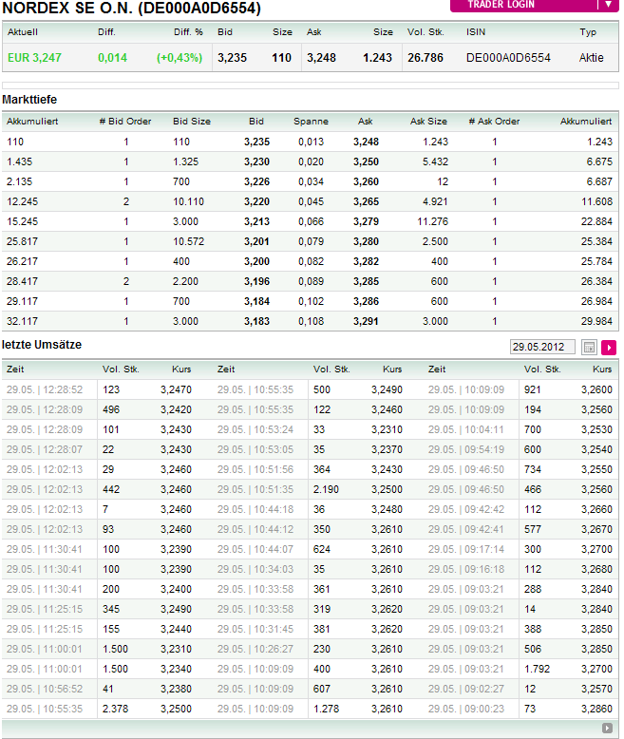Click the pink arrow beside the calendar
The width and height of the screenshot is (624, 739).
click(x=609, y=348)
